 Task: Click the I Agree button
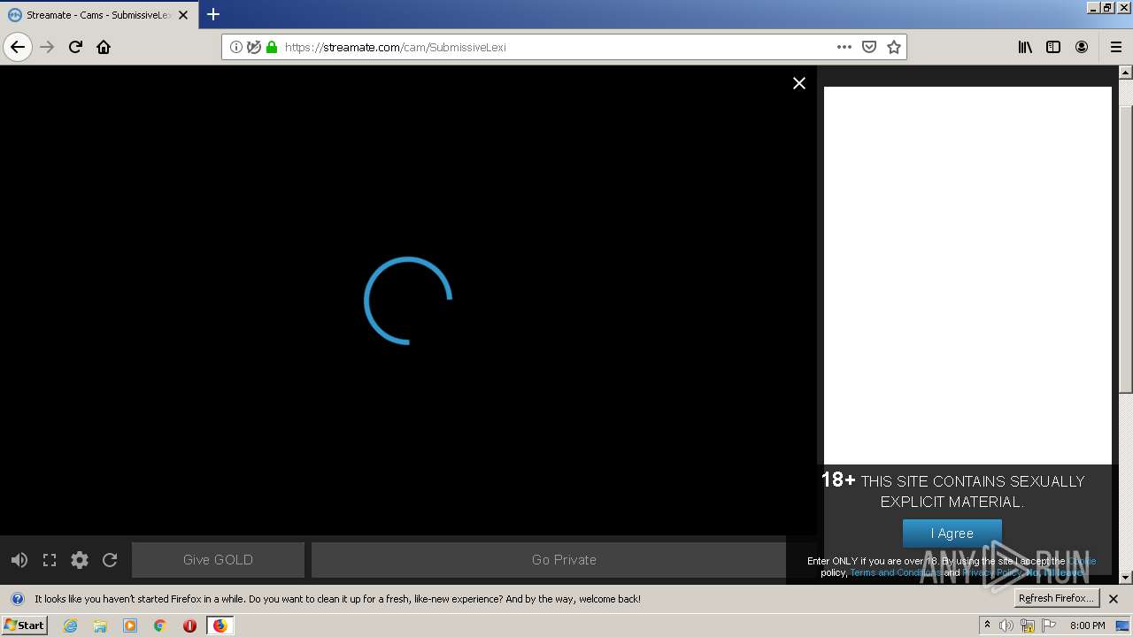(952, 533)
